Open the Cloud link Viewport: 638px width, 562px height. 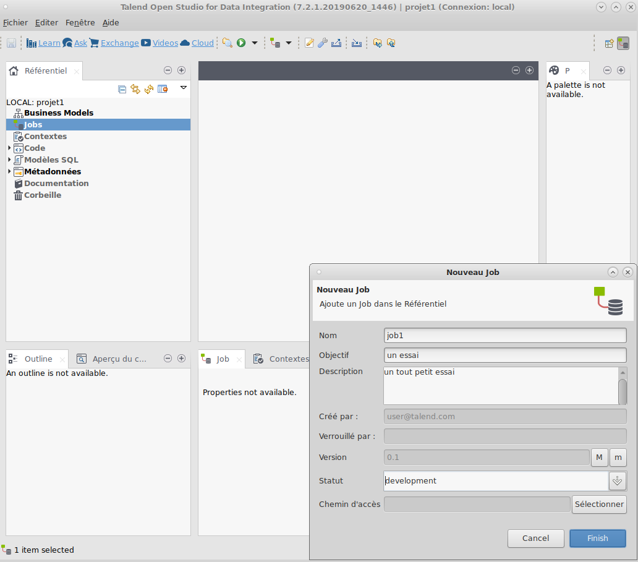pyautogui.click(x=203, y=43)
